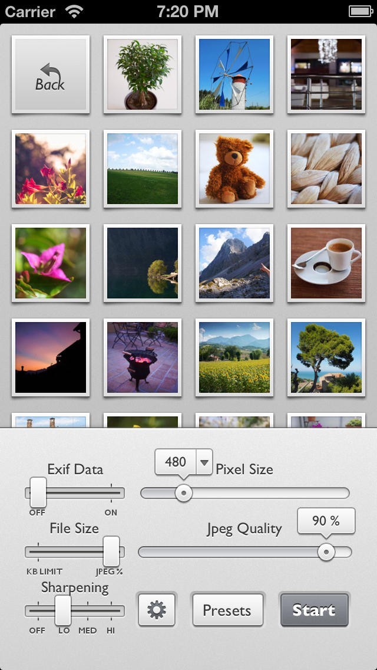Viewport: 377px width, 670px height.
Task: Tap the Back arrow tile
Action: pos(51,74)
